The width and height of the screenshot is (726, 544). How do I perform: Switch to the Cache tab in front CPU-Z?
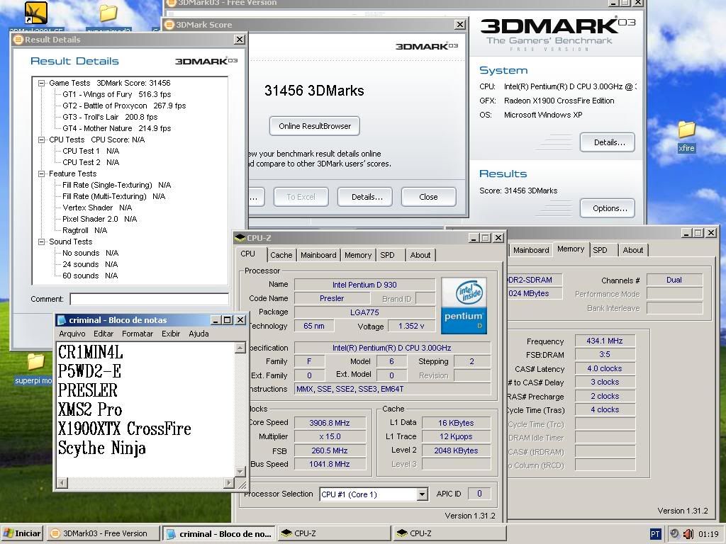coord(281,255)
